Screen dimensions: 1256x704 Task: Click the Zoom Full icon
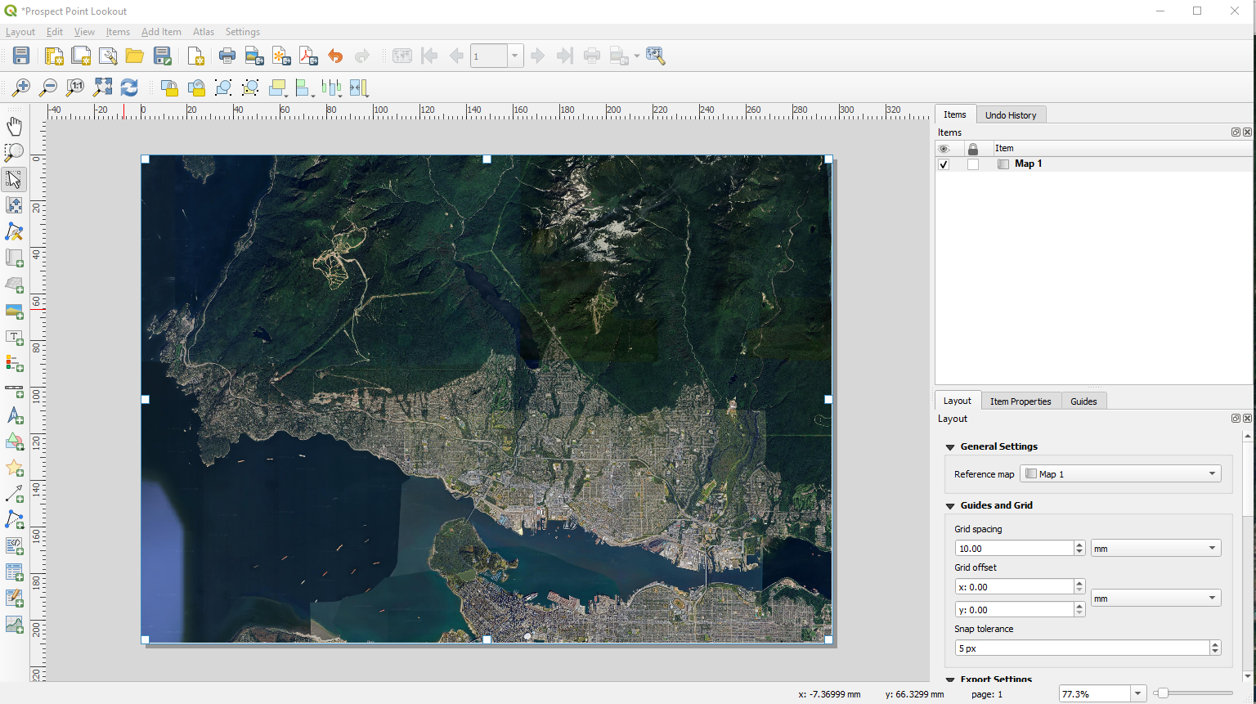pos(103,87)
